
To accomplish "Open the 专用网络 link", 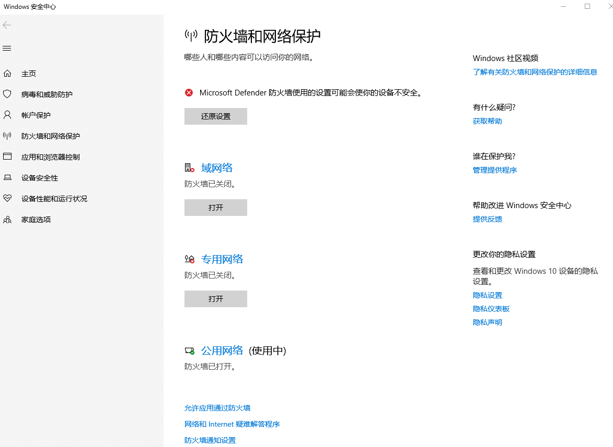I will 222,259.
